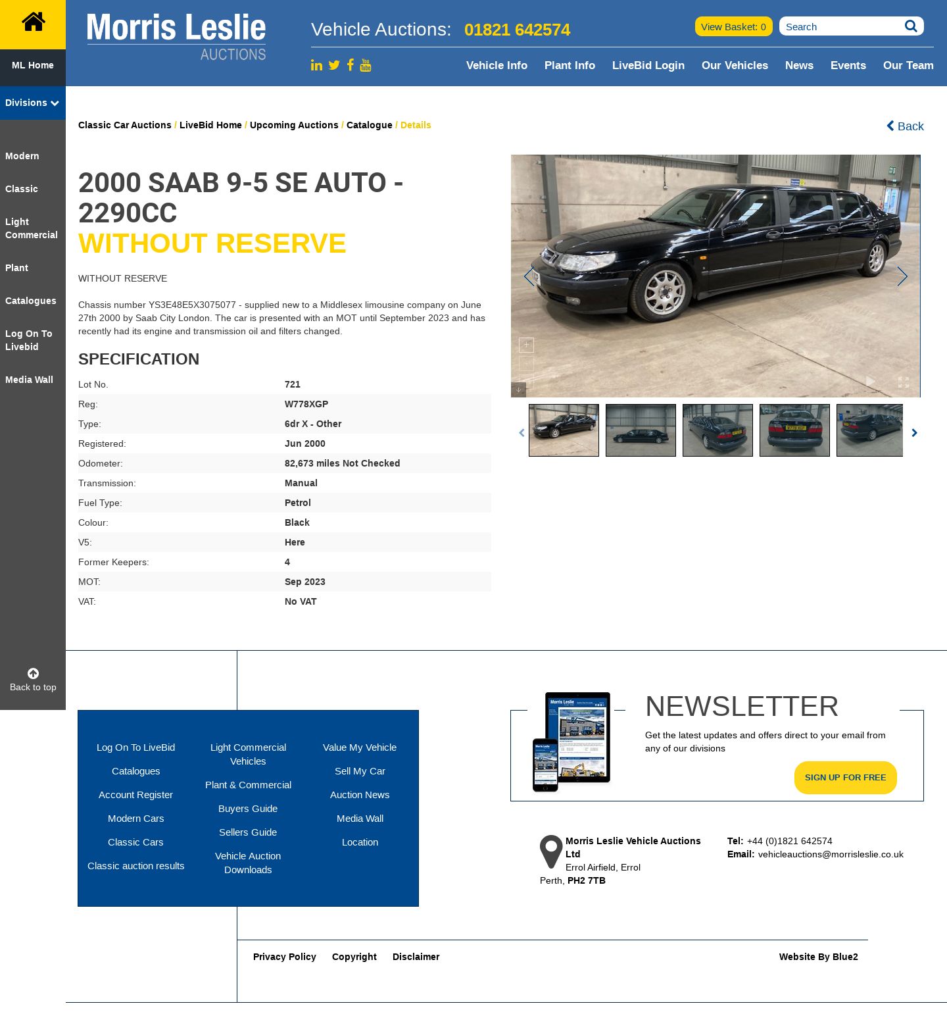
Task: Go to LiveBid Login
Action: pos(648,65)
